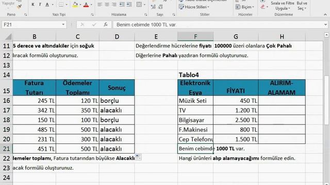Decrease the cell indent
This screenshot has width=330, height=185.
122,5
